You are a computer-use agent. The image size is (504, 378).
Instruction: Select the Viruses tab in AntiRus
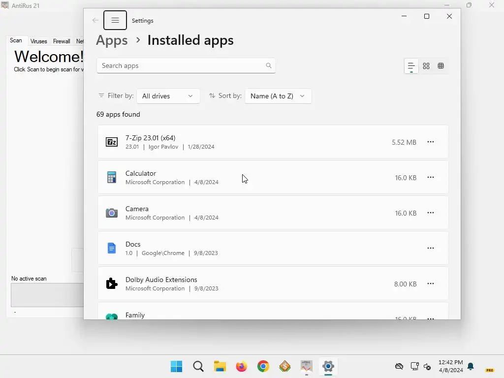(38, 41)
